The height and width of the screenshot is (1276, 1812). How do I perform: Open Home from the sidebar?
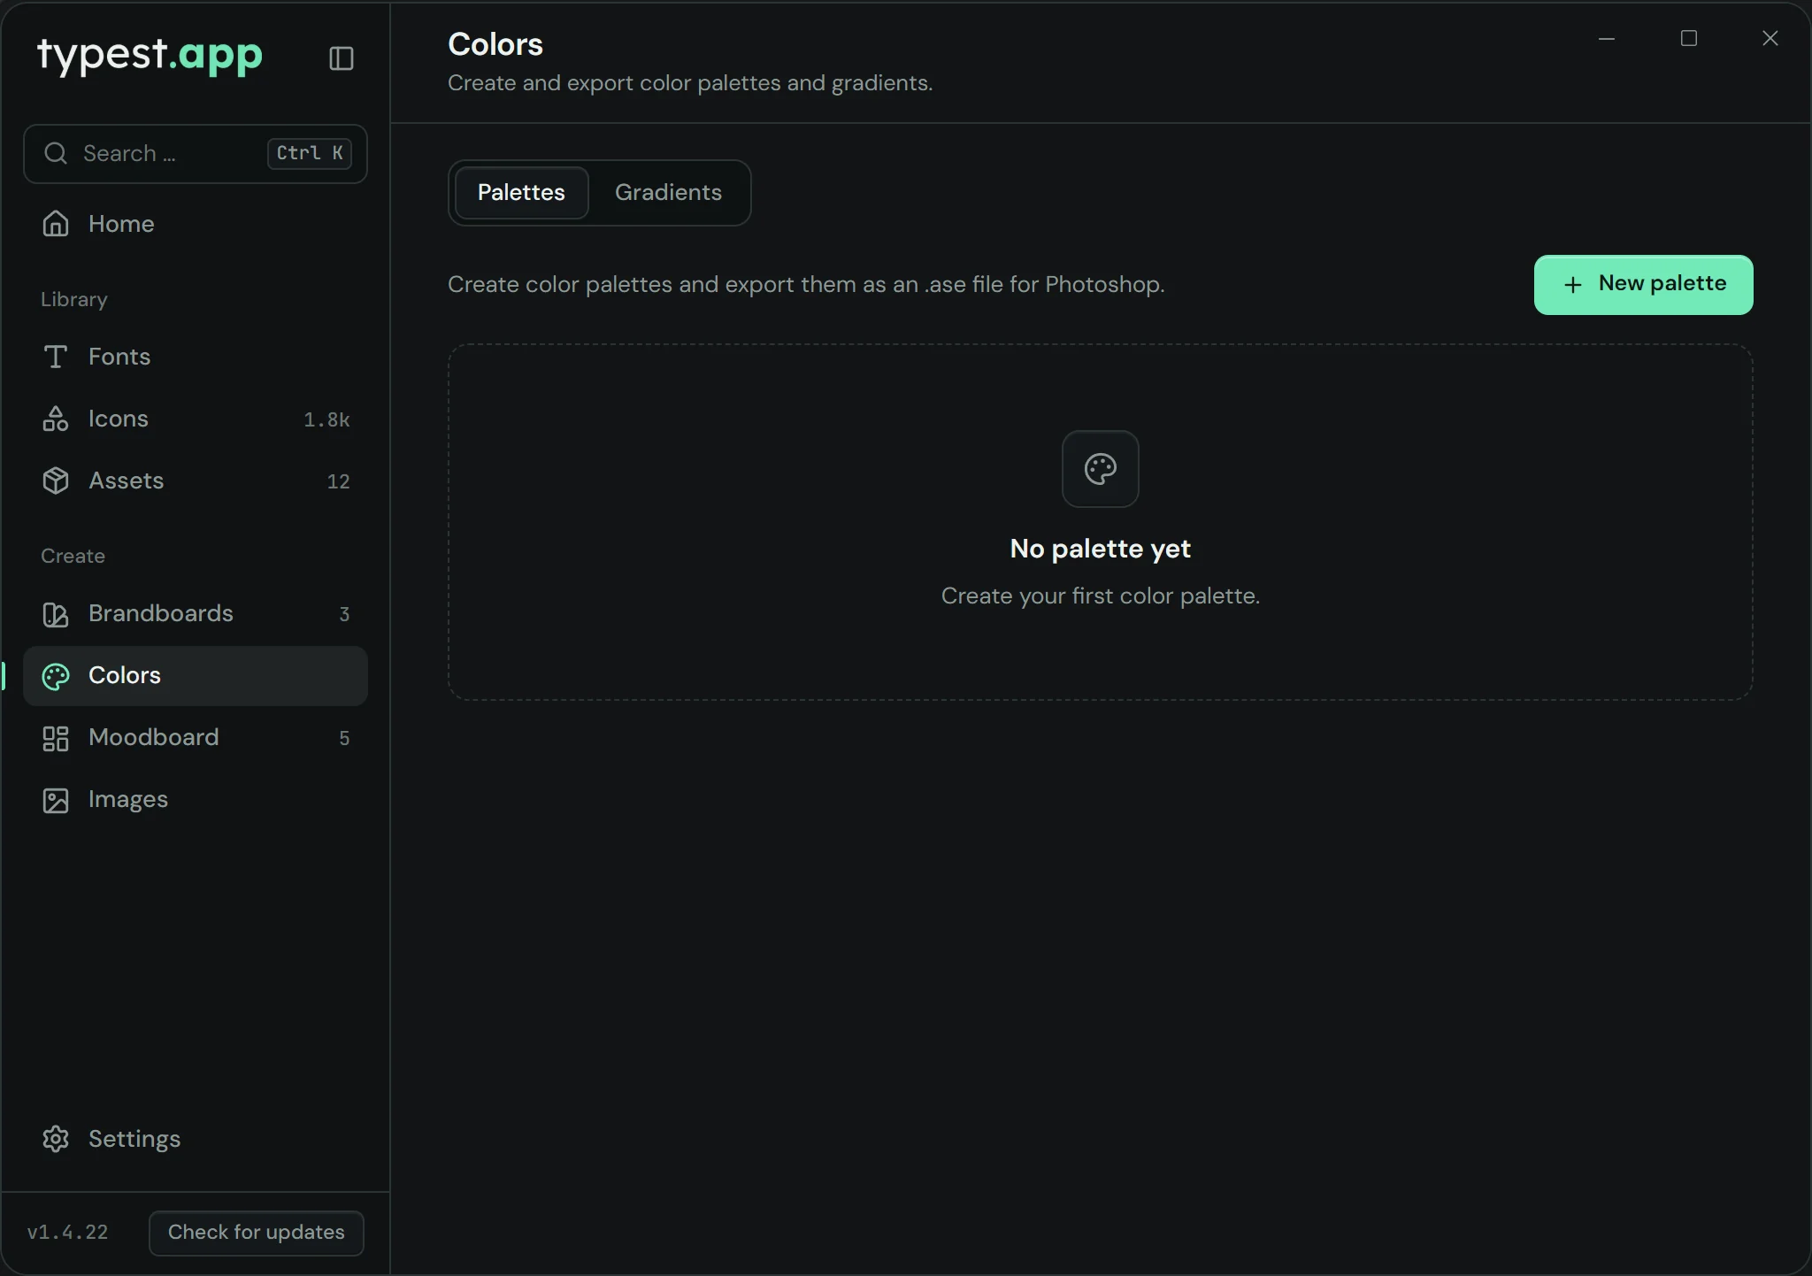196,224
